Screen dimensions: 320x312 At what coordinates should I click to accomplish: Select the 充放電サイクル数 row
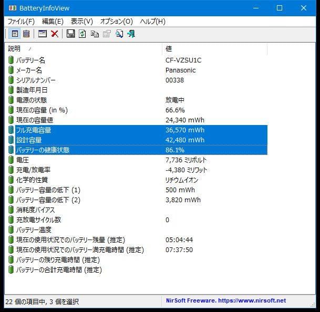pyautogui.click(x=138, y=220)
